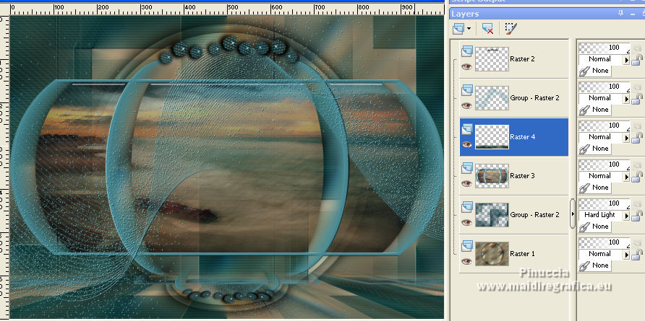Click opacity slider of Hard Light group layer
This screenshot has height=321, width=645.
[605, 204]
